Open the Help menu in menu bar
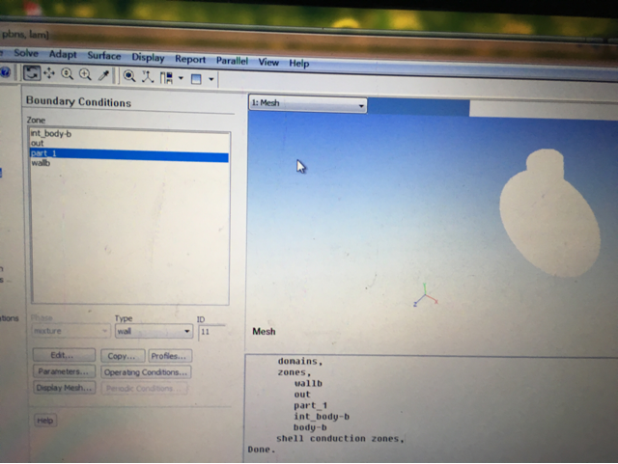The height and width of the screenshot is (464, 618). 299,63
